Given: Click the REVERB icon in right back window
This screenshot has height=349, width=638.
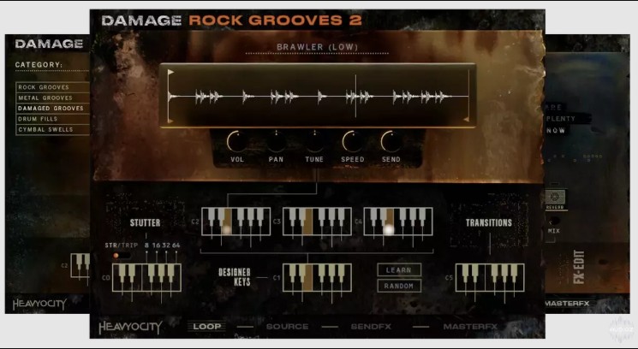Looking at the screenshot, I should point(555,198).
